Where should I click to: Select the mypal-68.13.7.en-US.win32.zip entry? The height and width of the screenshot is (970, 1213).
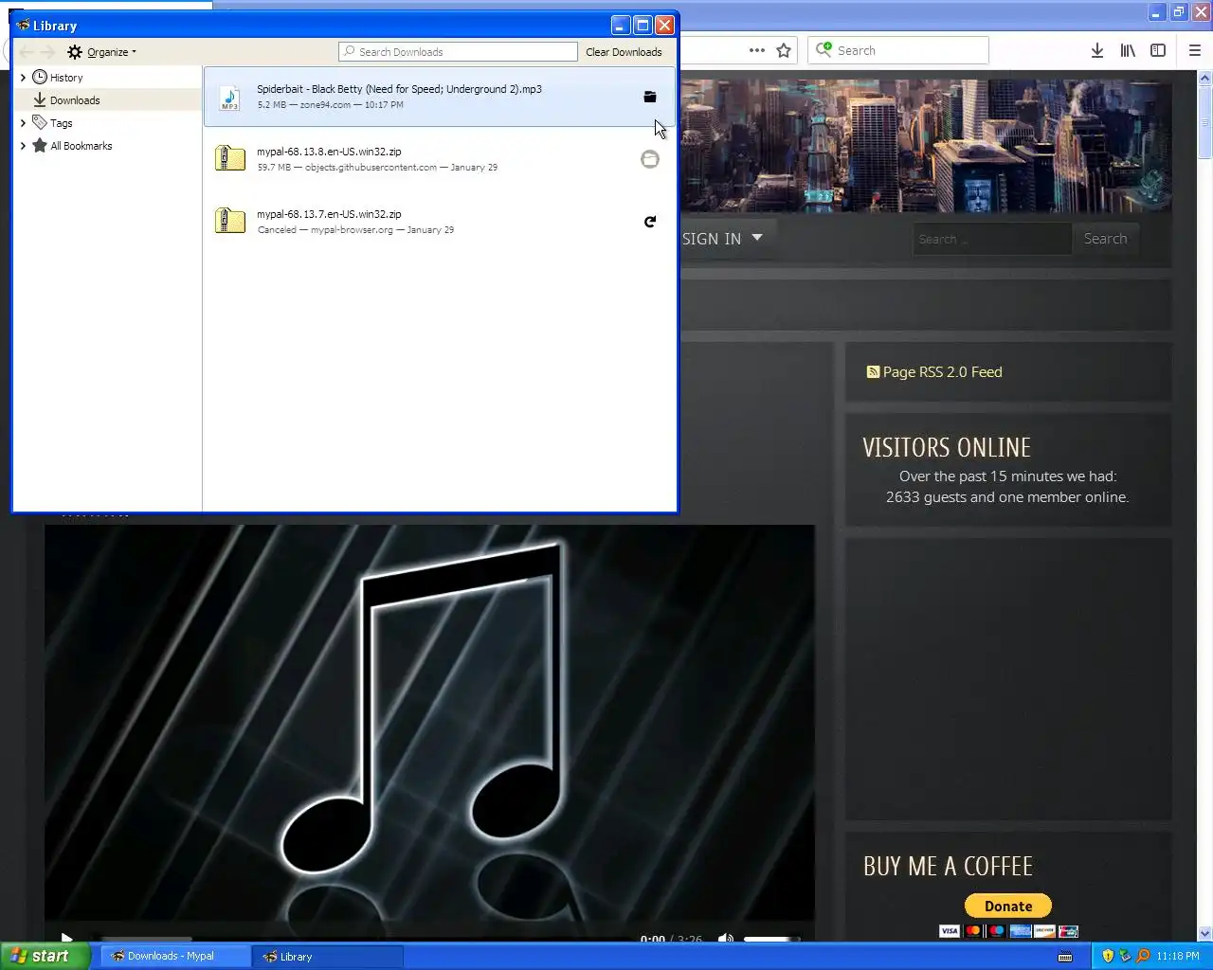pyautogui.click(x=440, y=222)
